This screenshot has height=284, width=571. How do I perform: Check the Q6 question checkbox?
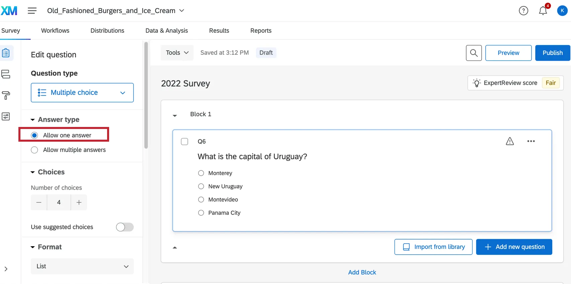pos(184,142)
